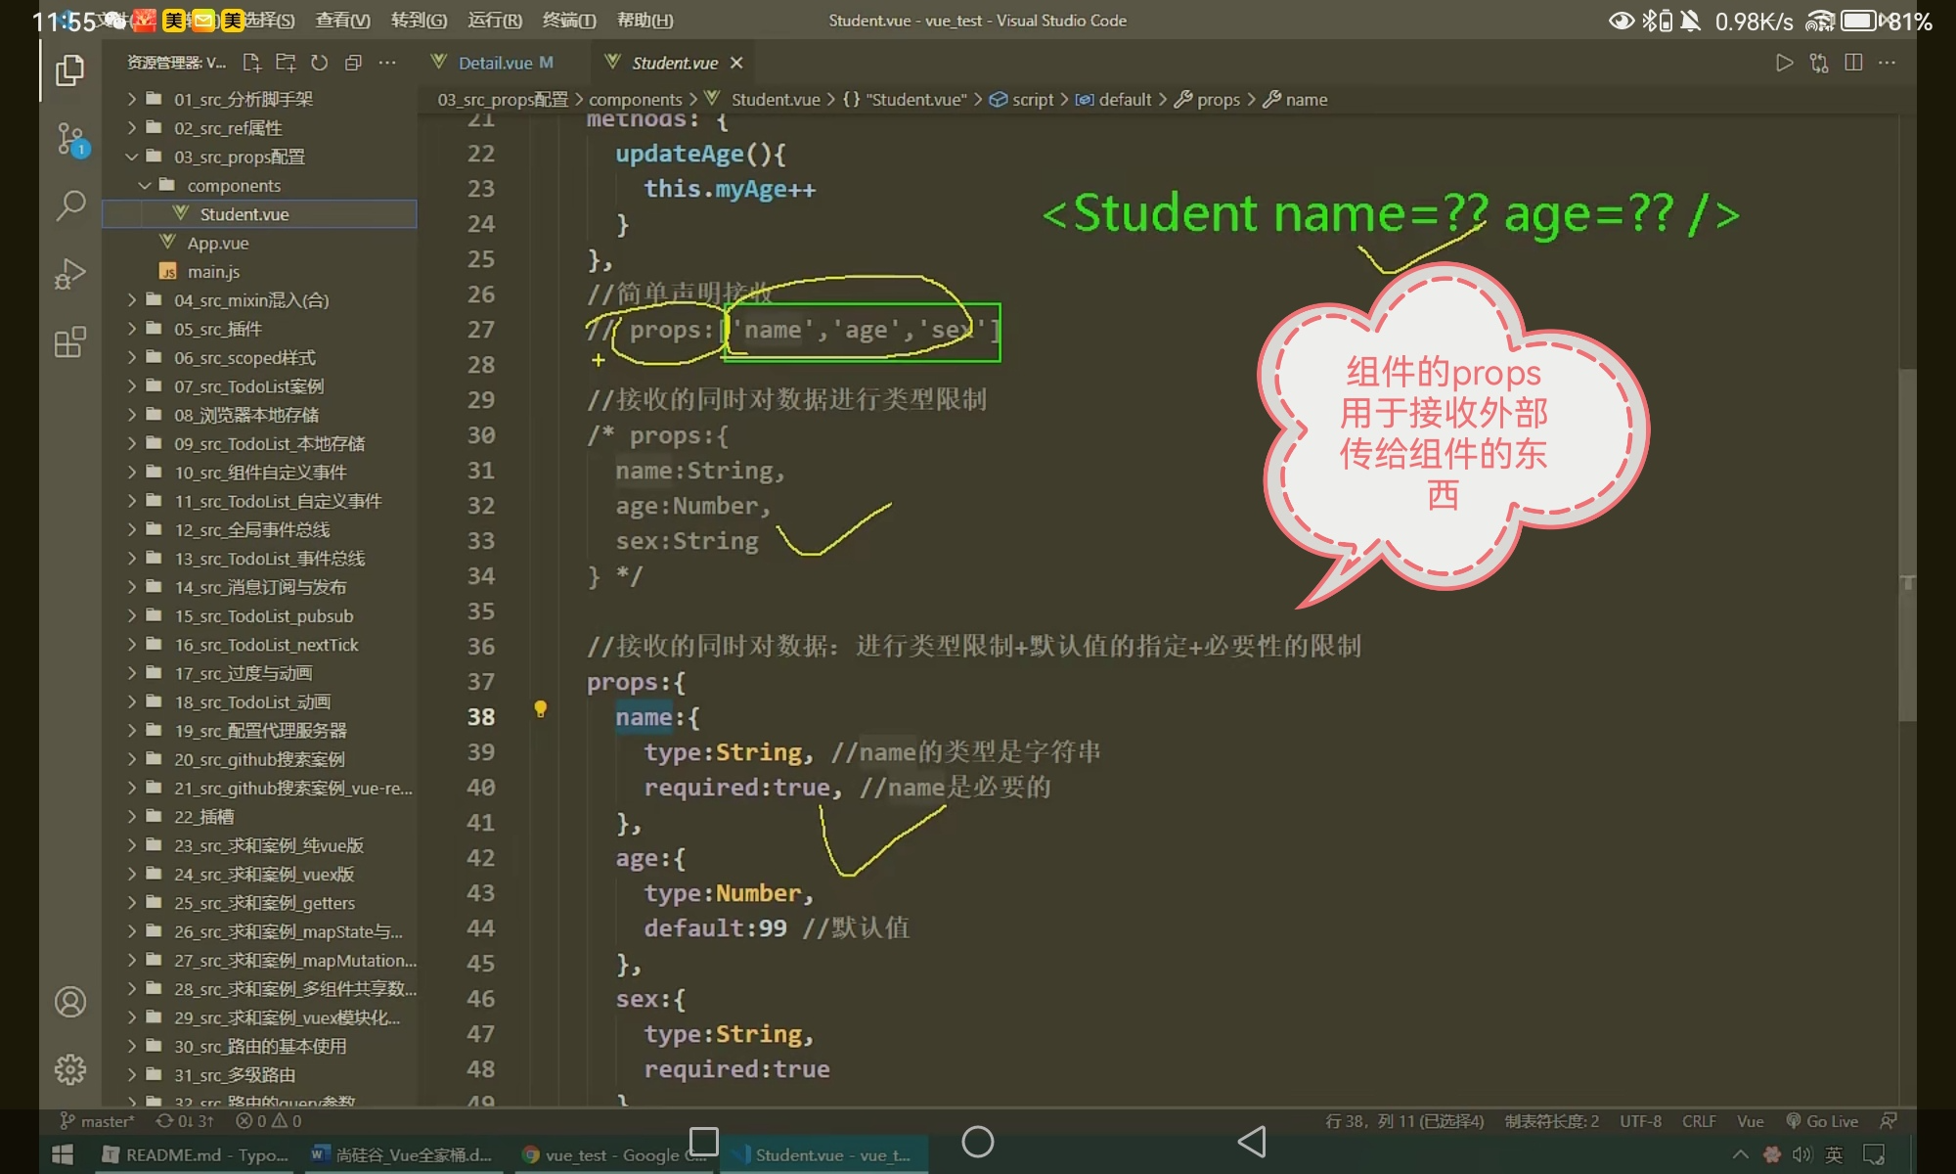Open Run and Debug view icon
The width and height of the screenshot is (1956, 1174).
(70, 274)
